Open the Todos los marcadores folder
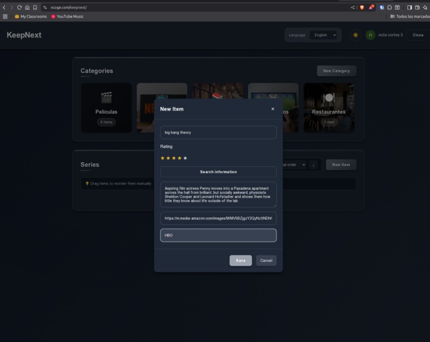Viewport: 430px width, 342px height. 410,17
